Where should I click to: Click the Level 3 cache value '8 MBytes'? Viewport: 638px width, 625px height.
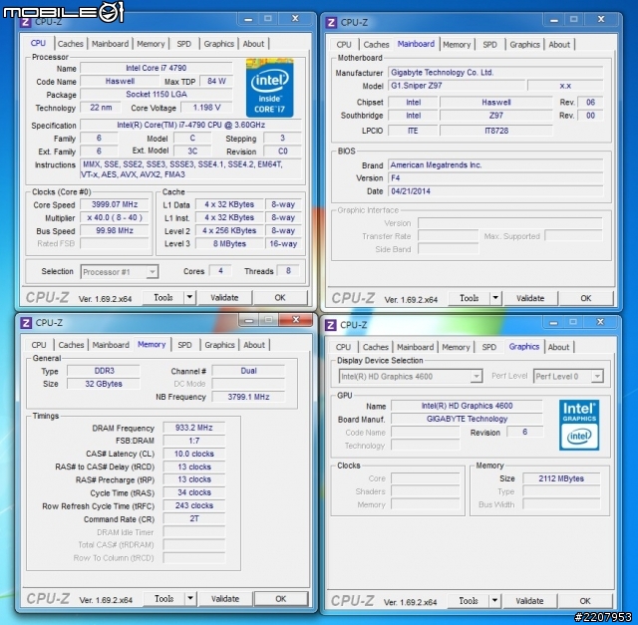point(229,244)
